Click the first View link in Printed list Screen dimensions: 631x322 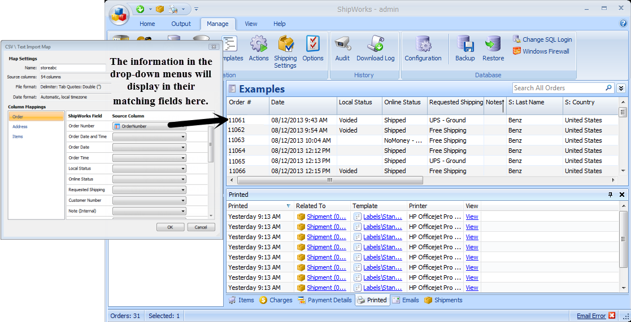click(x=472, y=217)
